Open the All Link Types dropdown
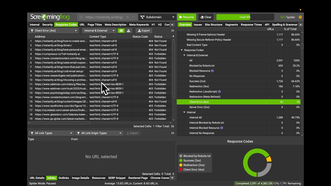 point(51,133)
